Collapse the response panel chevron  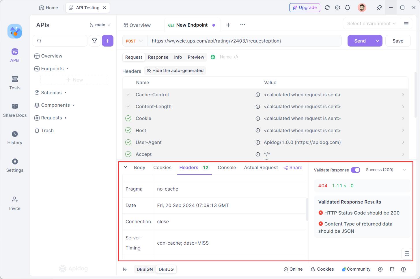coord(126,167)
